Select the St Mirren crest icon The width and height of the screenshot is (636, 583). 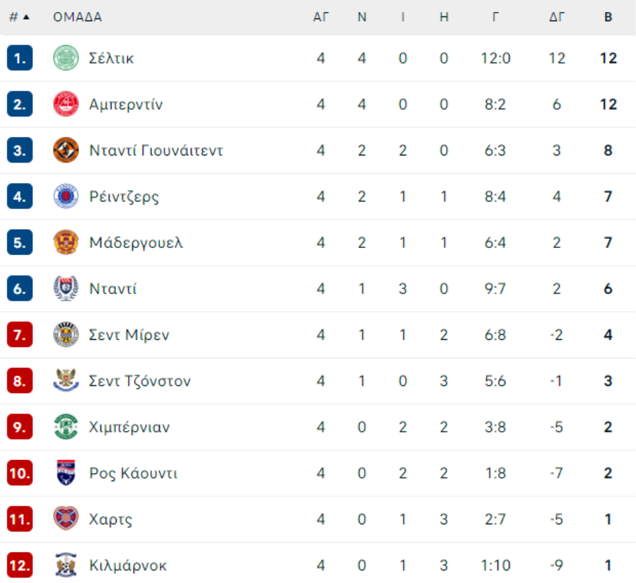66,335
